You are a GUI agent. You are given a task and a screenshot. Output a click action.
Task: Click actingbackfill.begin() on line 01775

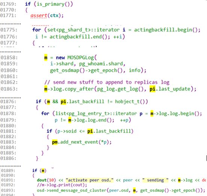pyautogui.click(x=166, y=30)
